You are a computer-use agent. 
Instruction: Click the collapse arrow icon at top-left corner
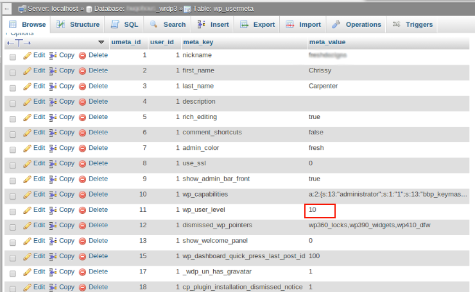click(x=7, y=8)
